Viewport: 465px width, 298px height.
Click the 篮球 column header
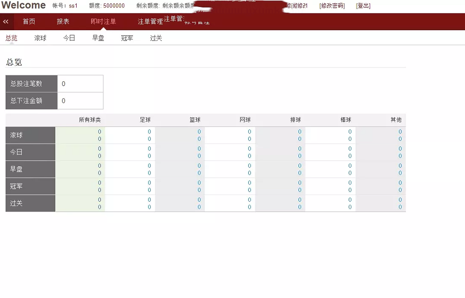point(195,120)
